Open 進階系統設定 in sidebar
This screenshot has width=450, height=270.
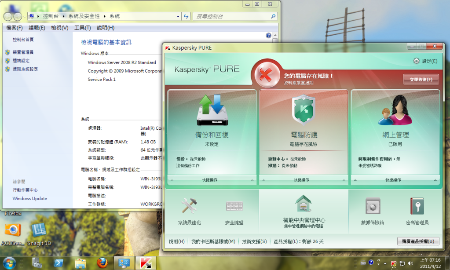tap(25, 69)
